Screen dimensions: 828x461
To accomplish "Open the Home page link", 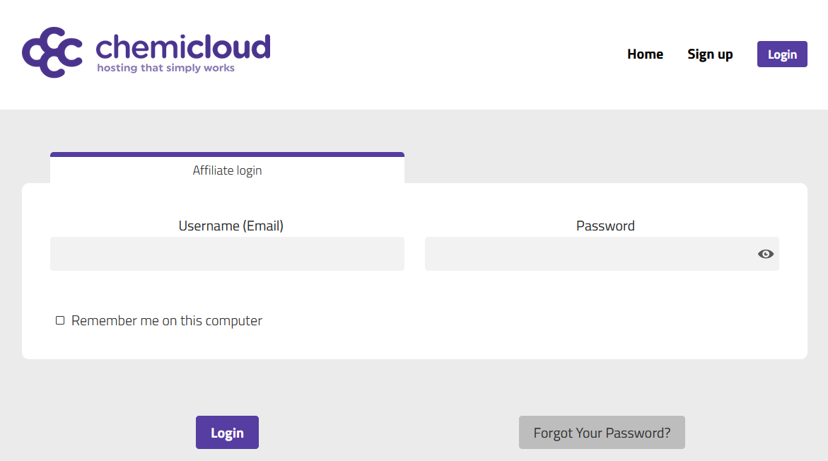I will 645,54.
